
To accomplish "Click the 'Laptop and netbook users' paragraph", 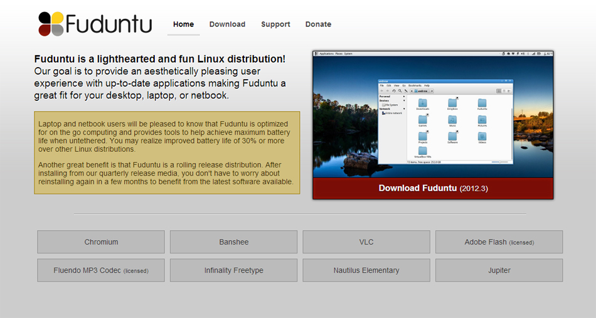I will tap(164, 137).
